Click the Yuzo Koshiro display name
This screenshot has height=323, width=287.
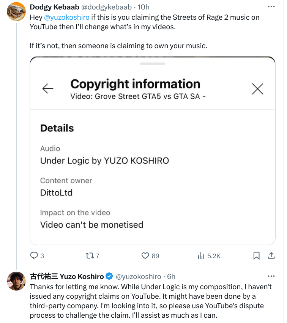click(66, 276)
